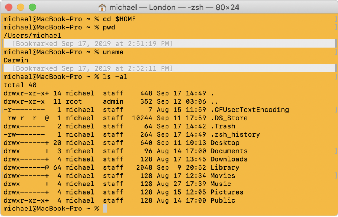The height and width of the screenshot is (217, 338).
Task: Click the permissions 'drwx------@' for Library
Action: [26, 167]
